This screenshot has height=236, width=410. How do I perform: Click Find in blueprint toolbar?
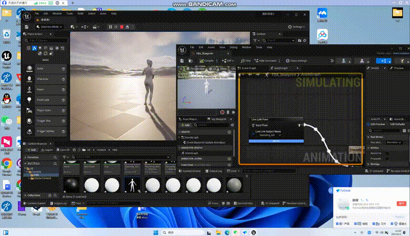coord(245,61)
